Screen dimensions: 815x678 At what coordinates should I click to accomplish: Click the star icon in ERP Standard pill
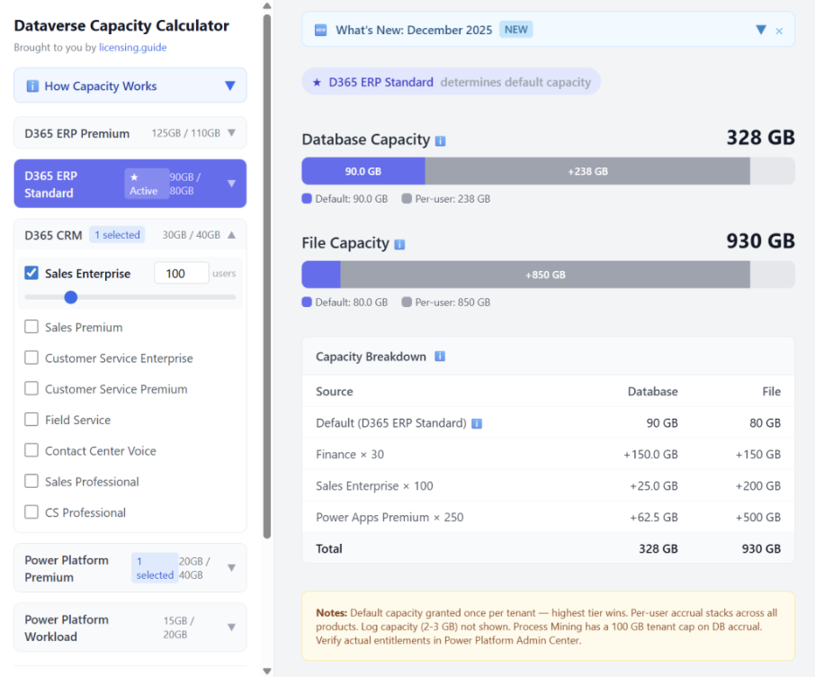point(317,82)
